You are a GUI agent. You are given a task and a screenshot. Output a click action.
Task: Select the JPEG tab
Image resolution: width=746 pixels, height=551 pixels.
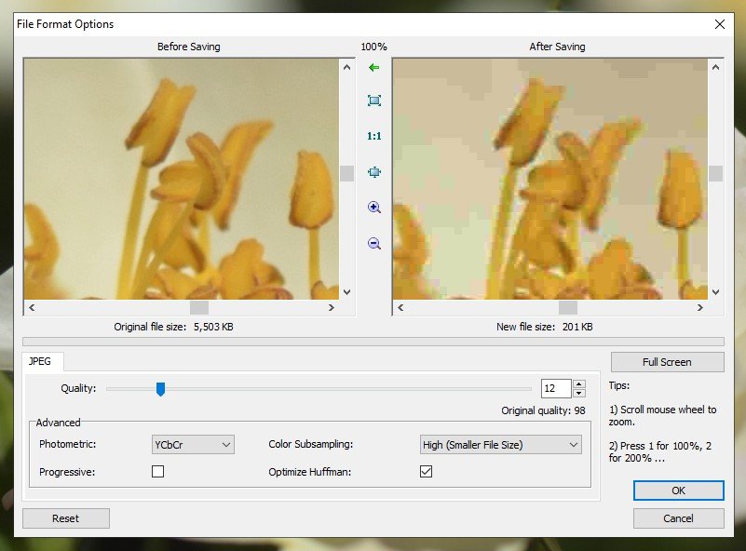pos(40,361)
